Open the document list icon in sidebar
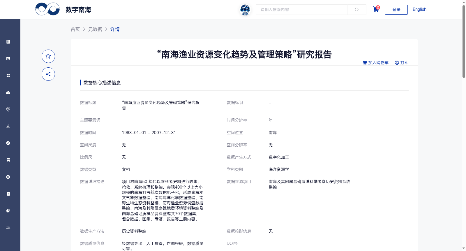The width and height of the screenshot is (466, 251). 8,42
